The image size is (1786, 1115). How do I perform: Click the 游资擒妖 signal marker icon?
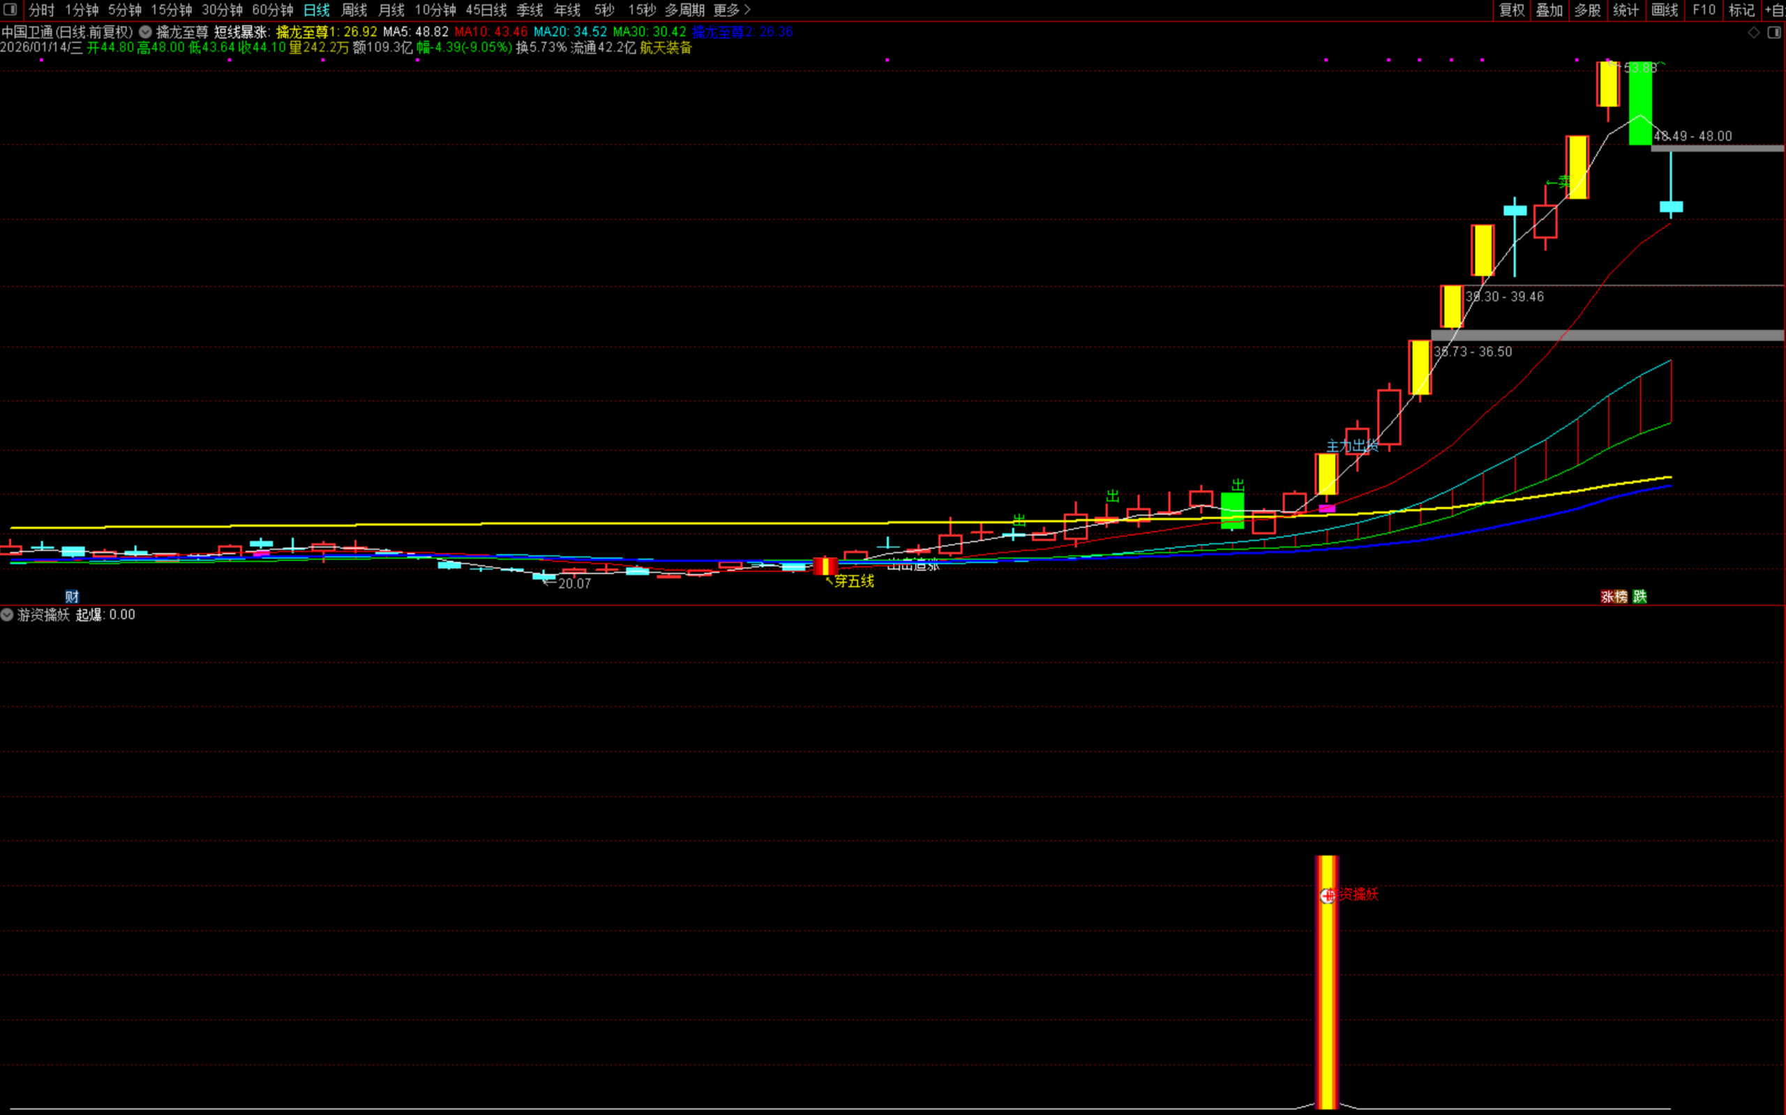pyautogui.click(x=1327, y=895)
